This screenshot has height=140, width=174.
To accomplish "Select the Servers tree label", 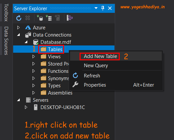I will tap(40, 100).
